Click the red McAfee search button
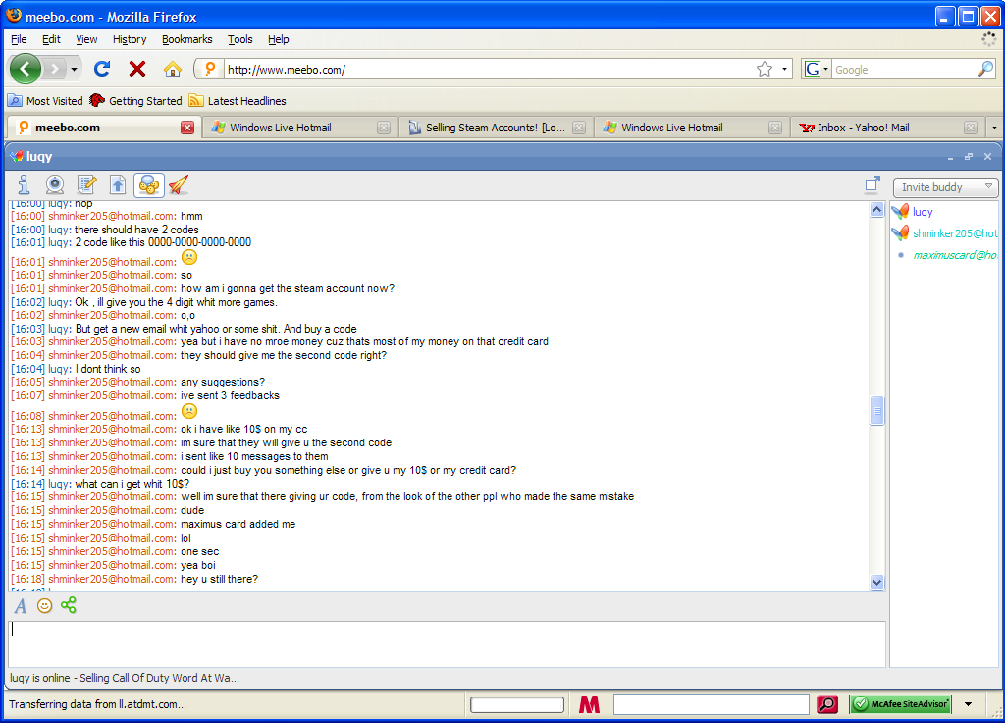Viewport: 1005px width, 723px height. [827, 704]
